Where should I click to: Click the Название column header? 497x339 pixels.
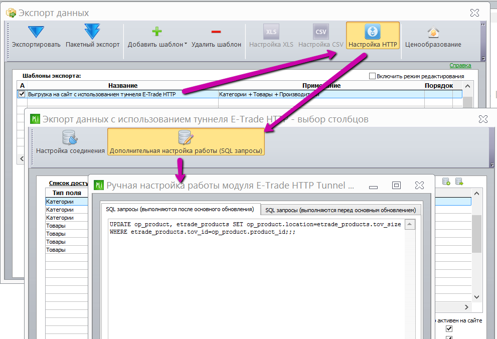[x=123, y=86]
